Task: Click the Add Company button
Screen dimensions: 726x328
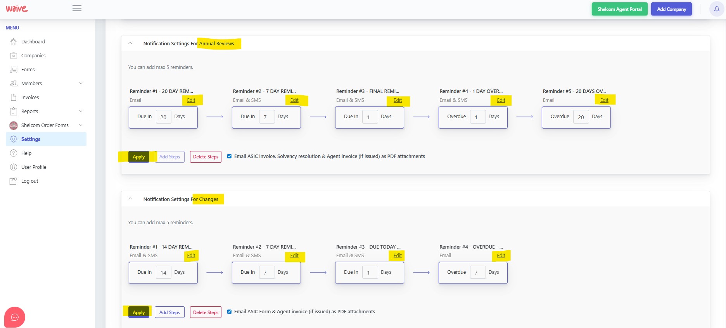Action: 671,9
